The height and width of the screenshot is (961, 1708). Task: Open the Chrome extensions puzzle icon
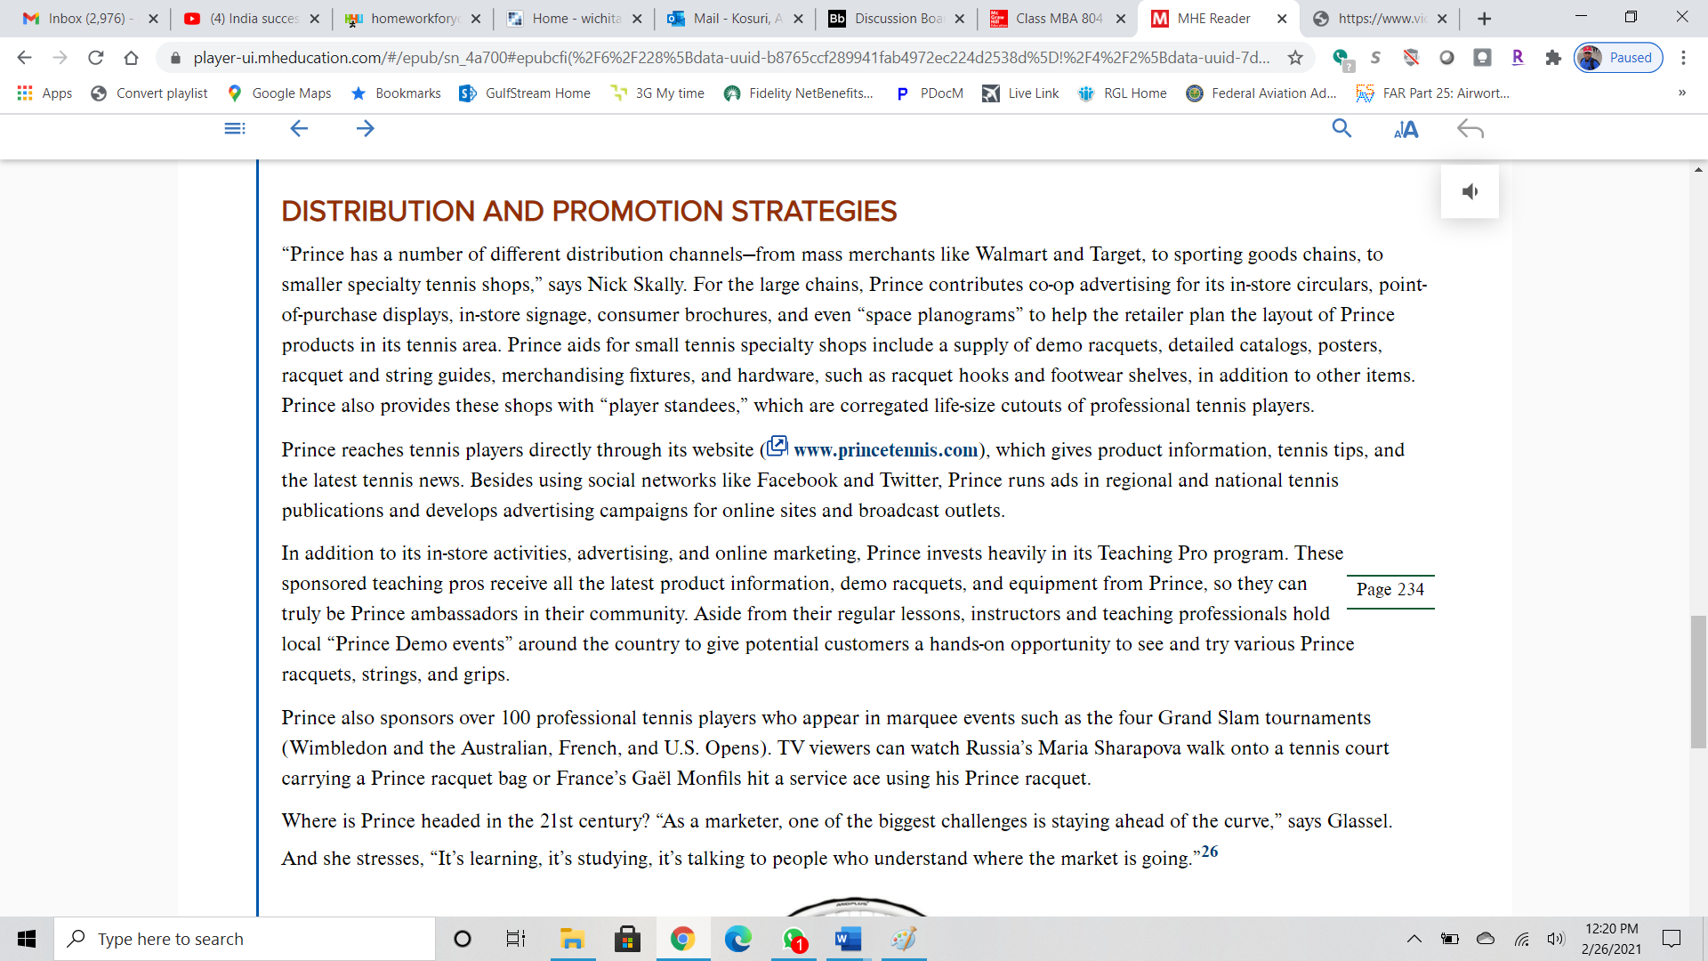click(x=1553, y=58)
